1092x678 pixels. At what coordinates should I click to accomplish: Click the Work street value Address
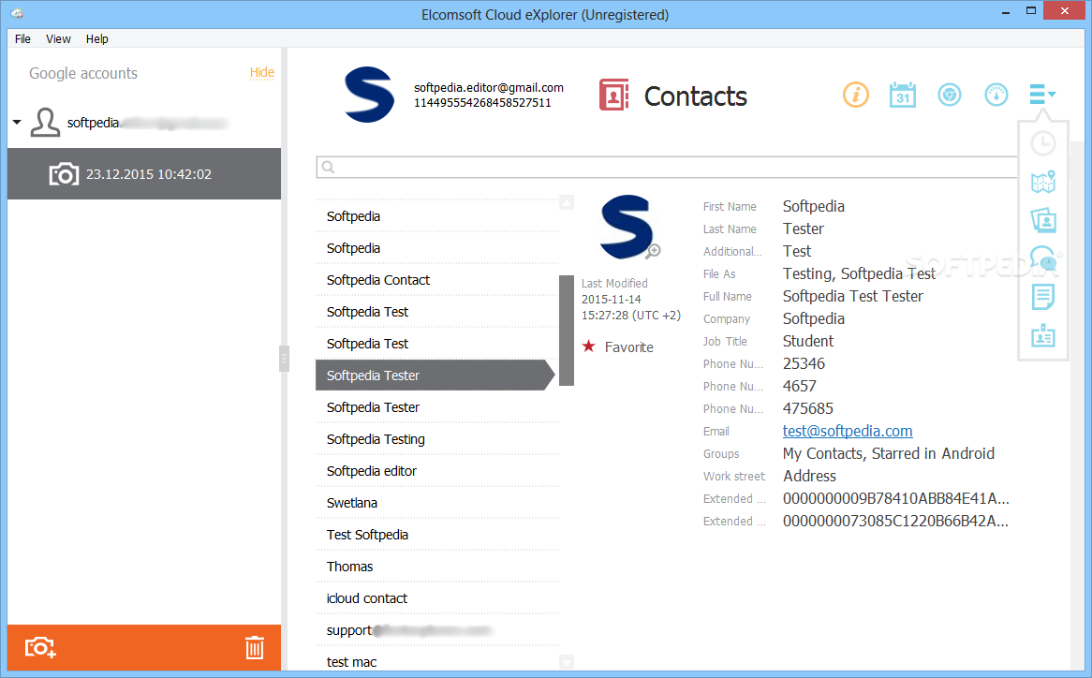click(x=809, y=476)
